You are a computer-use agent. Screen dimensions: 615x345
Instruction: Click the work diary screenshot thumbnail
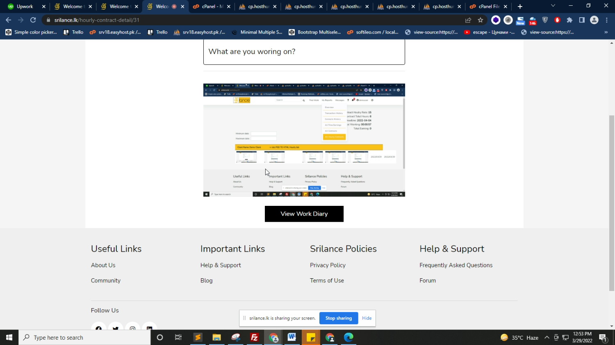point(304,140)
